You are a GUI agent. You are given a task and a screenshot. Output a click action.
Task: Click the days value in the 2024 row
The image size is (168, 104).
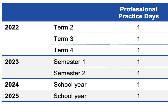[x=139, y=85]
